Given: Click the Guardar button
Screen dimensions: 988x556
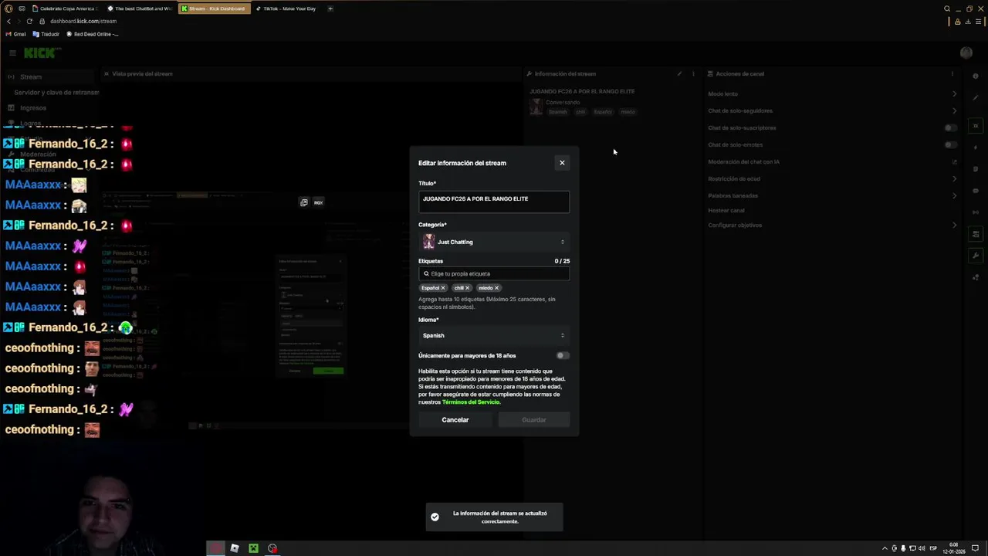Looking at the screenshot, I should point(534,420).
